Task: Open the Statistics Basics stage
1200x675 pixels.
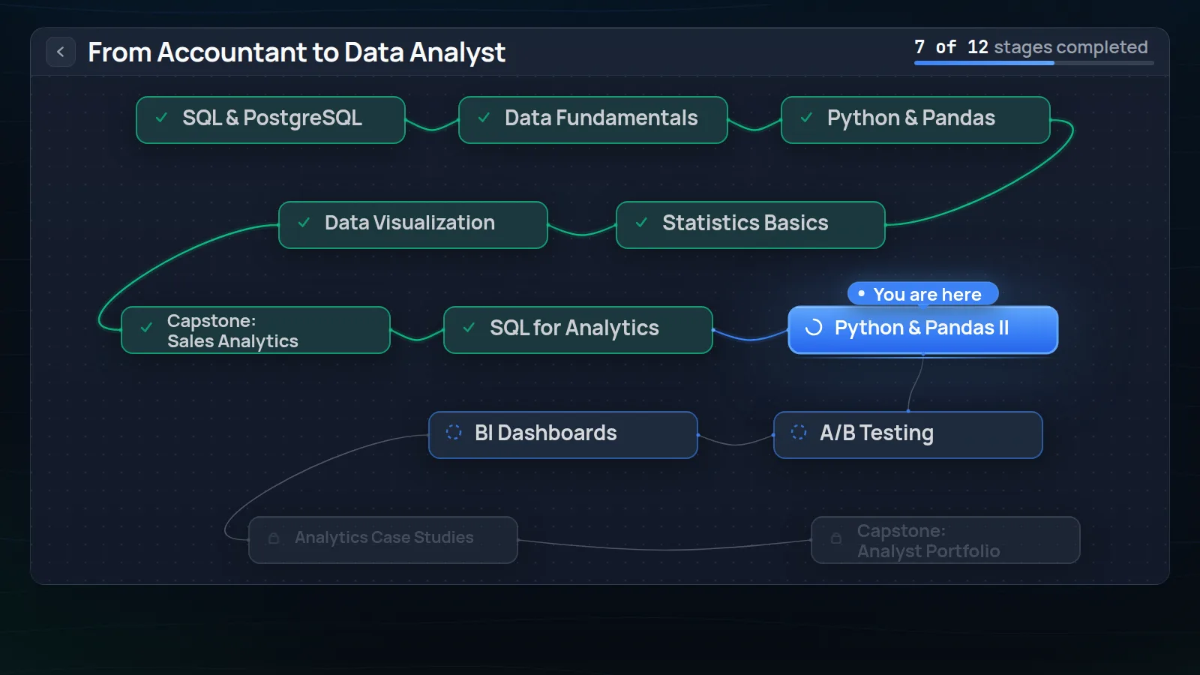Action: (x=751, y=225)
